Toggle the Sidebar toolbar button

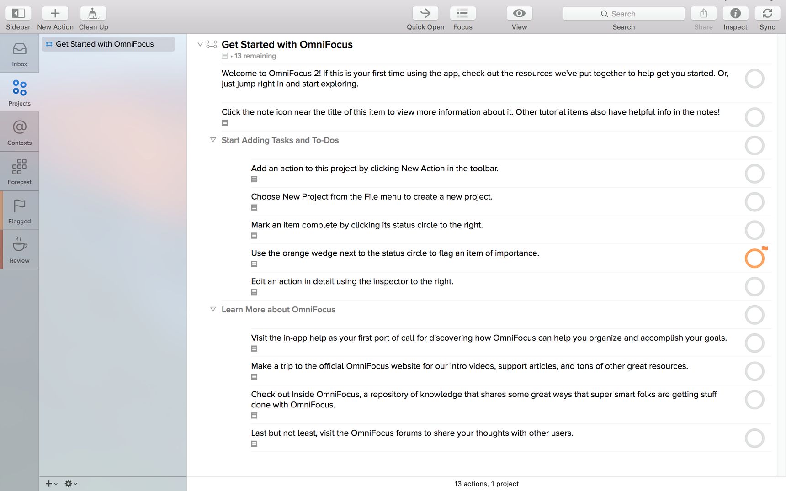tap(18, 13)
